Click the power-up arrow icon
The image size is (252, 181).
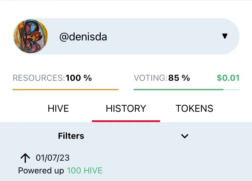[x=25, y=158]
